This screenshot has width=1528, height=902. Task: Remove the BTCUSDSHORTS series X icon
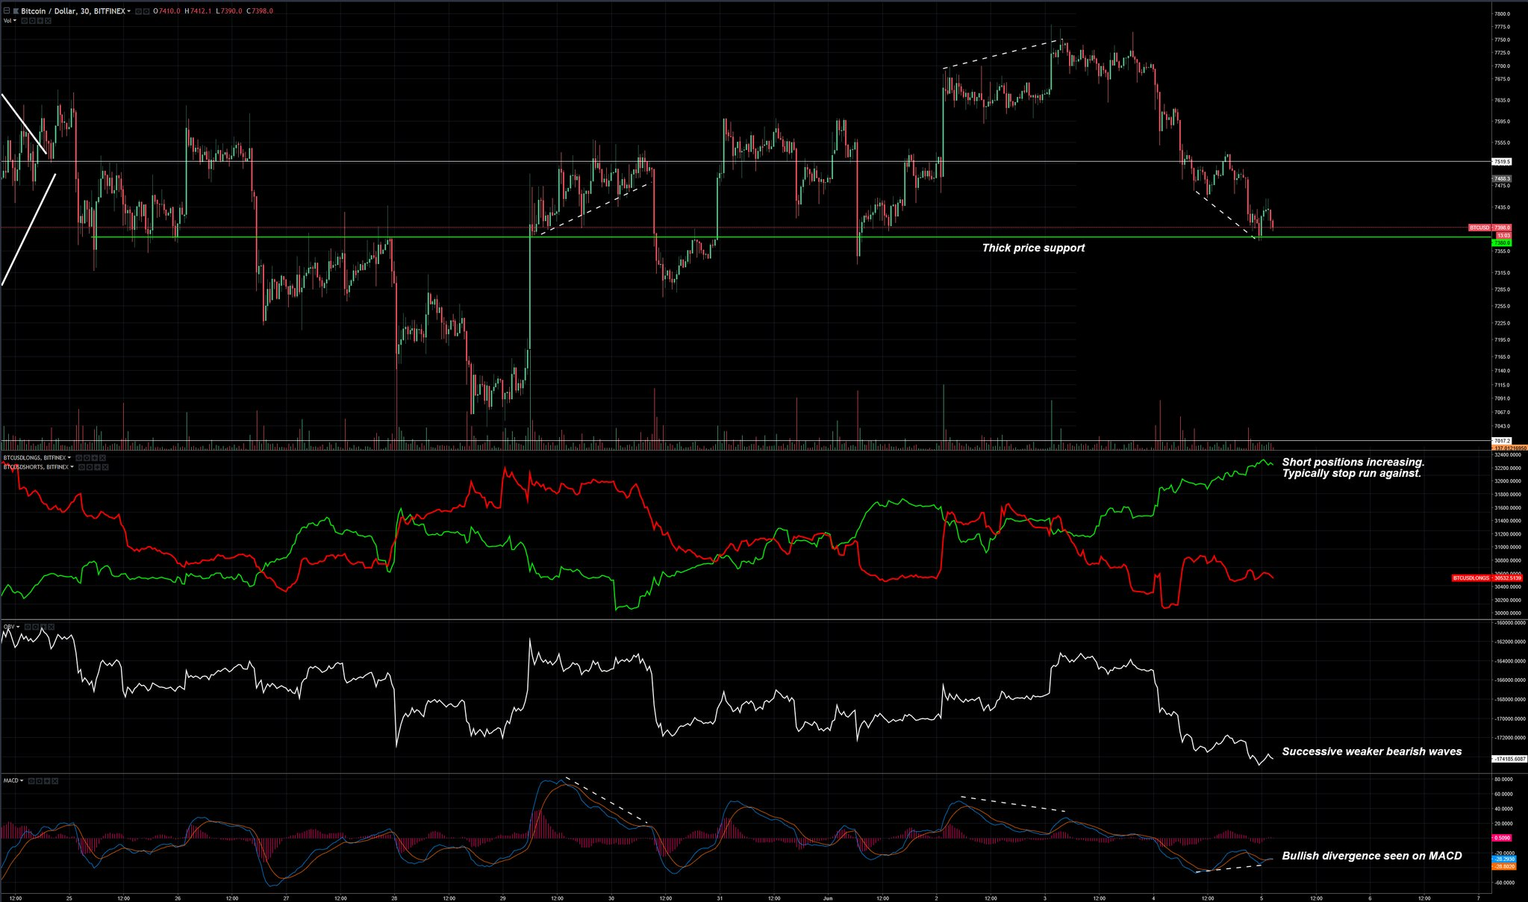coord(105,467)
